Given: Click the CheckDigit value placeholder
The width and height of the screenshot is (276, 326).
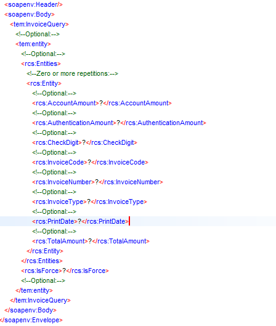Looking at the screenshot, I should (x=84, y=142).
